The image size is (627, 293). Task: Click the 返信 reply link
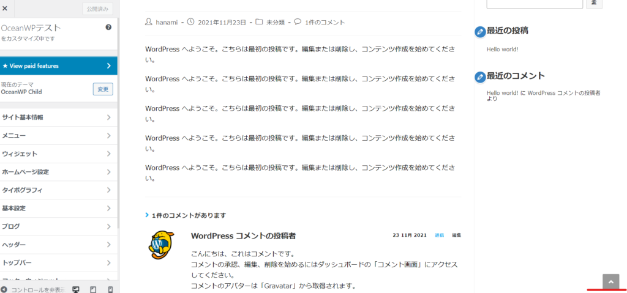tap(439, 235)
